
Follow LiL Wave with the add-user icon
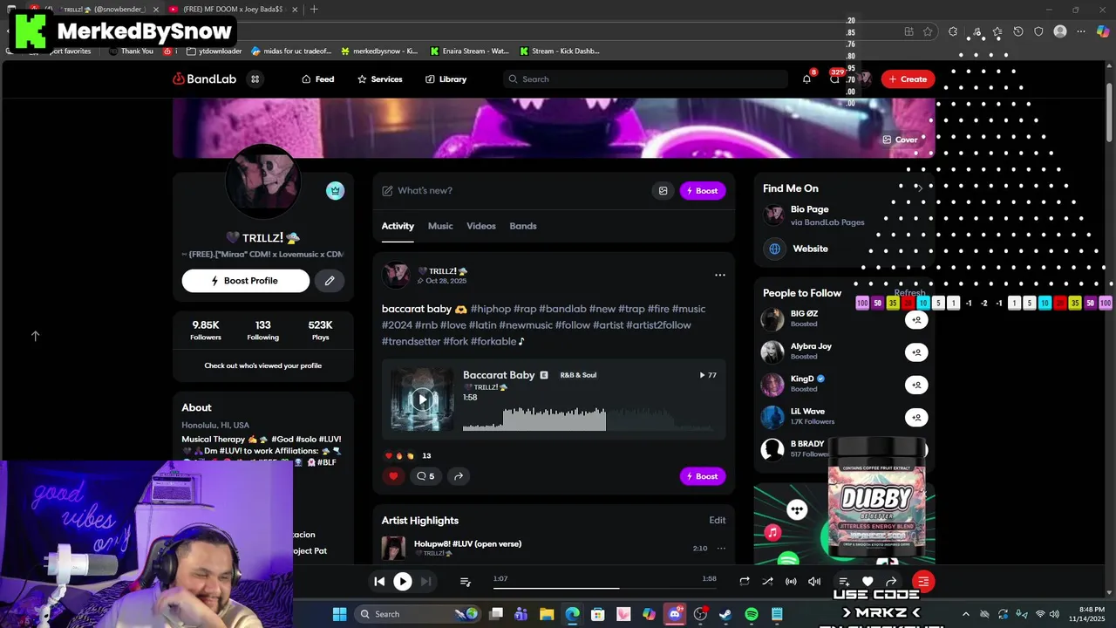click(915, 417)
